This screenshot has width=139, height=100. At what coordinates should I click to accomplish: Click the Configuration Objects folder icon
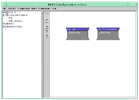click(x=7, y=15)
